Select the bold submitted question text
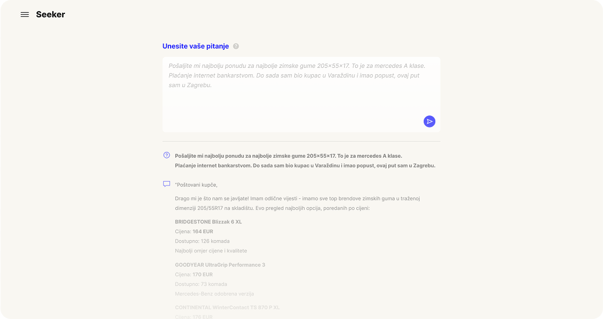The width and height of the screenshot is (603, 319). point(305,161)
